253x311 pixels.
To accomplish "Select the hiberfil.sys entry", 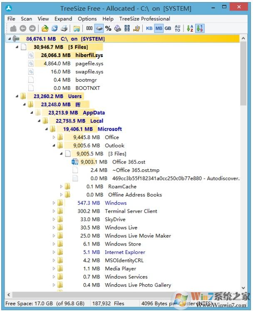I will [x=89, y=55].
